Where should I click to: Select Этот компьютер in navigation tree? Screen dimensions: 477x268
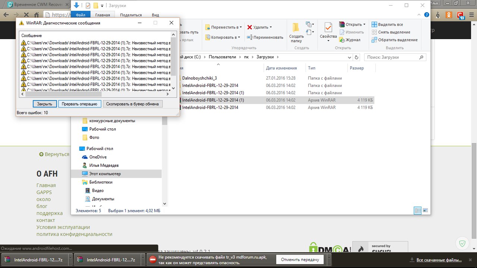point(105,174)
